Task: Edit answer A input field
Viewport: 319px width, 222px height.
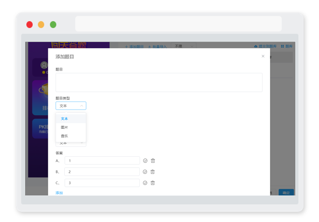Action: pyautogui.click(x=102, y=161)
